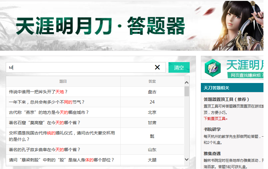Select question about "悬梁刺股"
This screenshot has width=268, height=169.
coord(63,160)
